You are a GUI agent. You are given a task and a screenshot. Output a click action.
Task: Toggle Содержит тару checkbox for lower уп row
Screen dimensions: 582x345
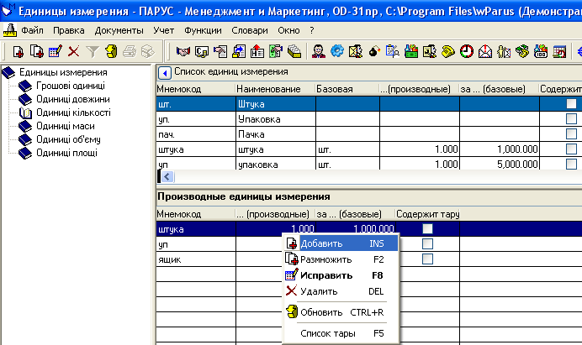point(427,243)
